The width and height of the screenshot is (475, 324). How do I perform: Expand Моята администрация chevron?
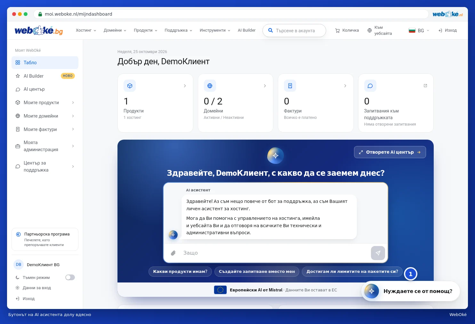tap(73, 146)
